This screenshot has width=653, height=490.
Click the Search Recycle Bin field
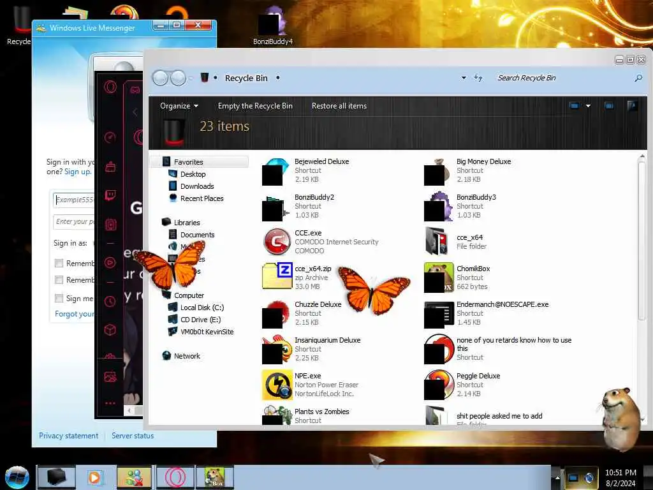coord(562,78)
